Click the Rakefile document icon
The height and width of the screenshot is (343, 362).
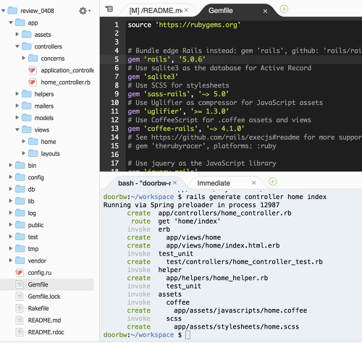point(20,308)
